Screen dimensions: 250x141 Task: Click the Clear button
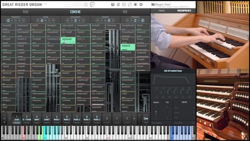[x=146, y=118]
